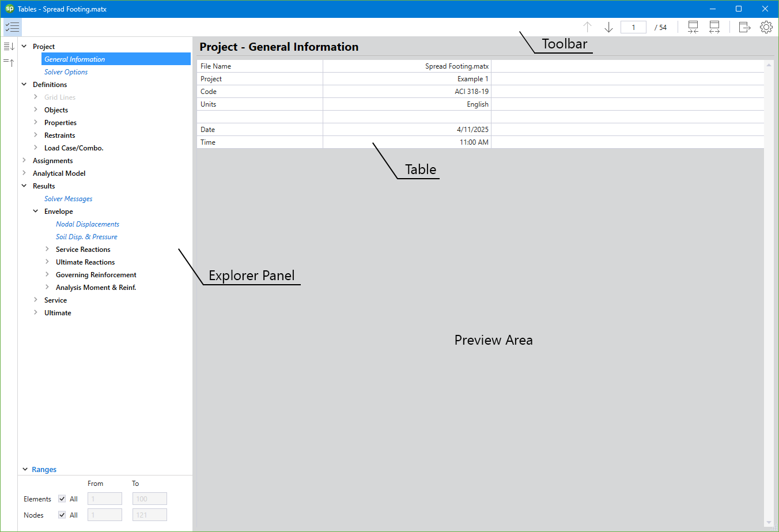The width and height of the screenshot is (779, 532).
Task: Open the settings gear icon
Action: [x=766, y=27]
